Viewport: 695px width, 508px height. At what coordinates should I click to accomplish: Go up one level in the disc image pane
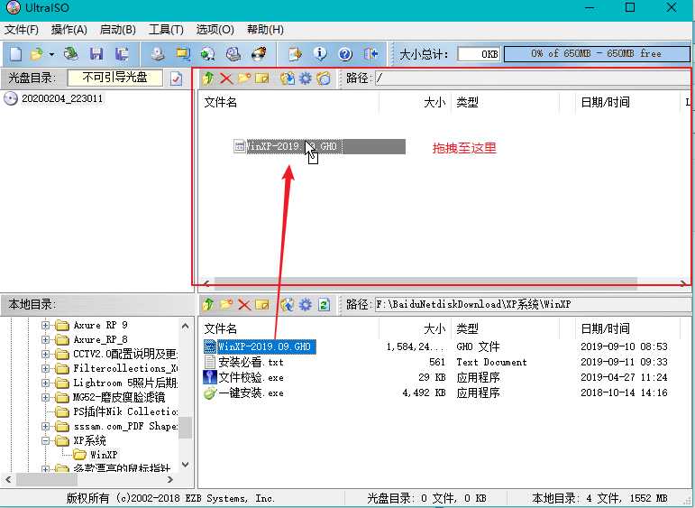click(x=208, y=79)
